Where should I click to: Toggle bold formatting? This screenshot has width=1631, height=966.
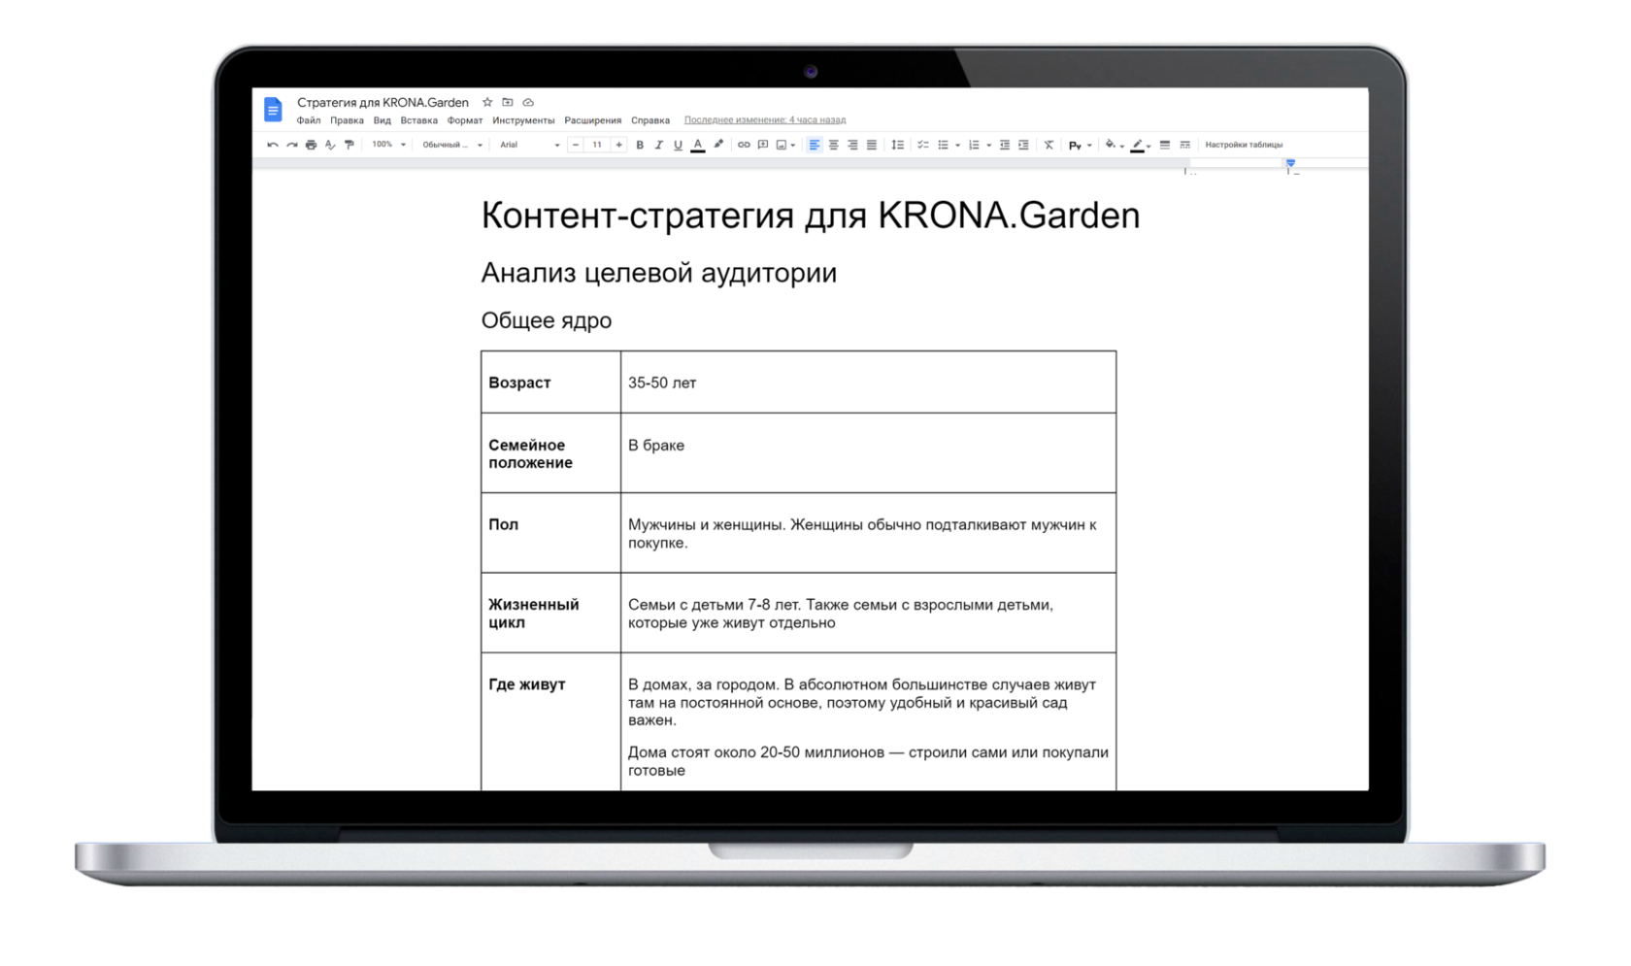coord(640,145)
